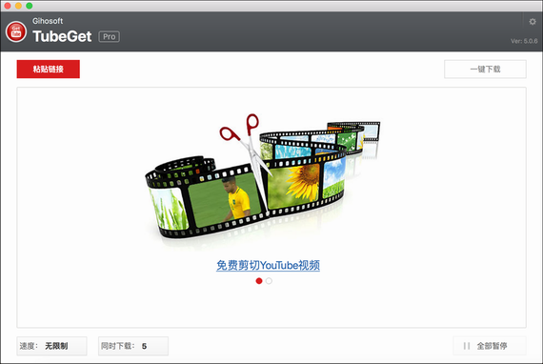The width and height of the screenshot is (543, 364).
Task: Maximize the window with the green button
Action: [30, 6]
